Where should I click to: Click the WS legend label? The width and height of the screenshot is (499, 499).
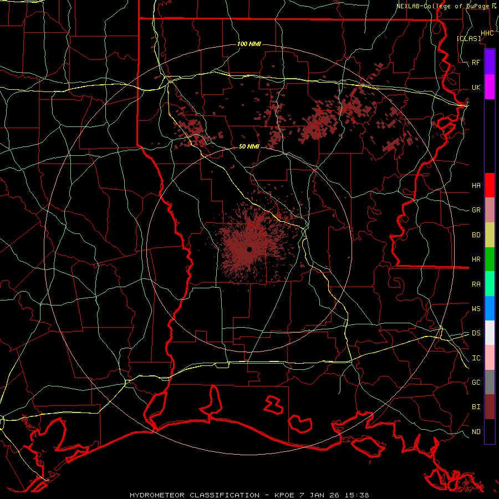[x=476, y=308]
